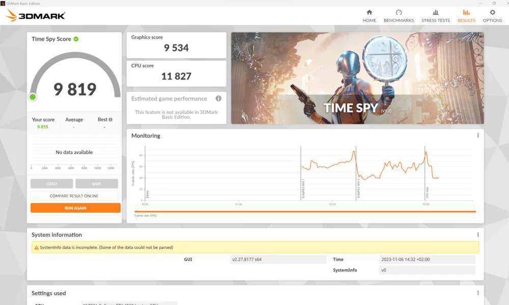Image resolution: width=509 pixels, height=305 pixels.
Task: Click the Settings used heading
Action: (49, 293)
